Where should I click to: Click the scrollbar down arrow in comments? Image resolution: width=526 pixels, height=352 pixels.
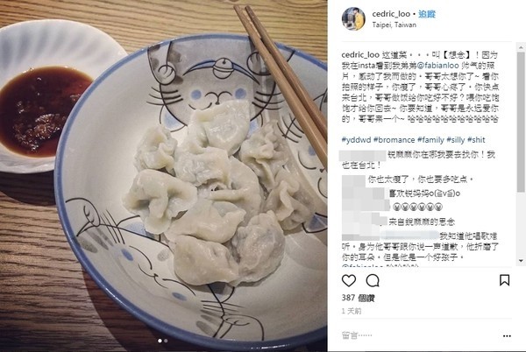(x=521, y=261)
